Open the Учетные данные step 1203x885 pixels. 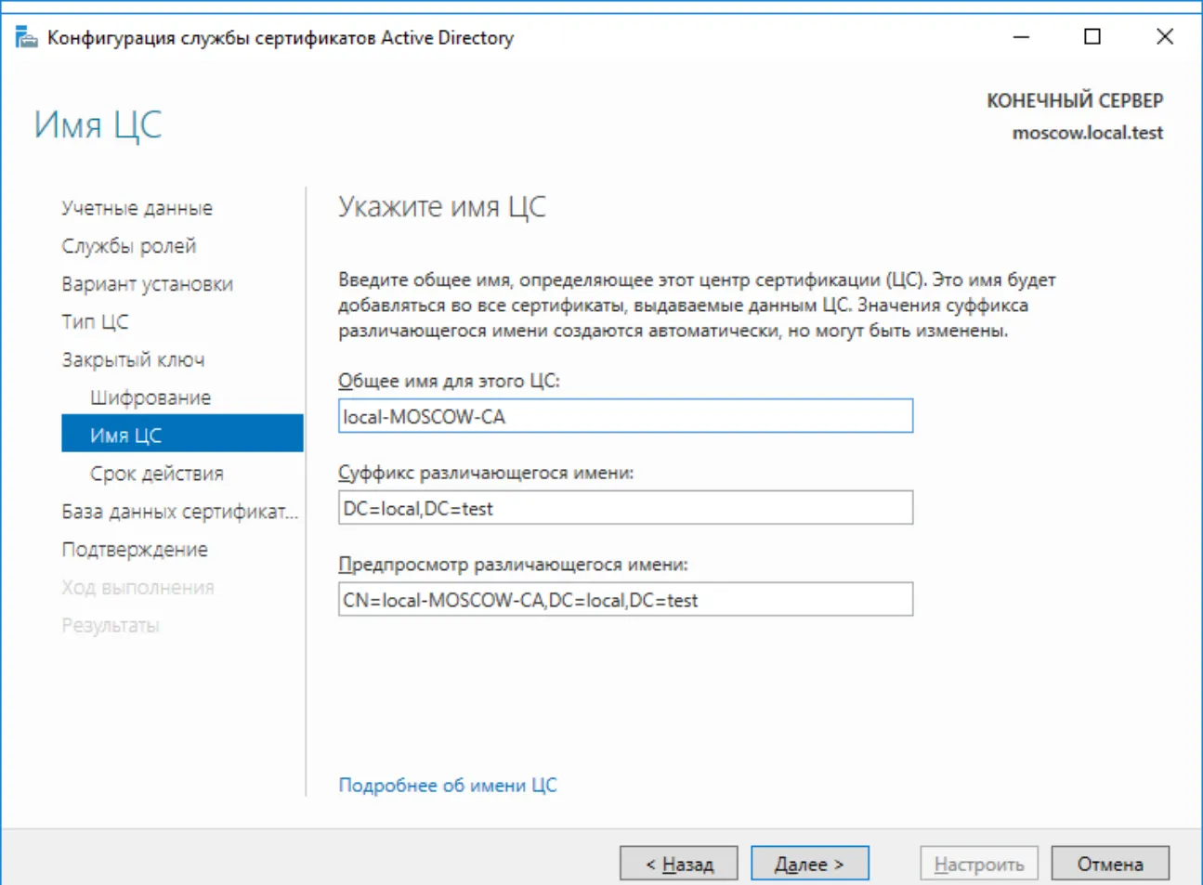(137, 208)
